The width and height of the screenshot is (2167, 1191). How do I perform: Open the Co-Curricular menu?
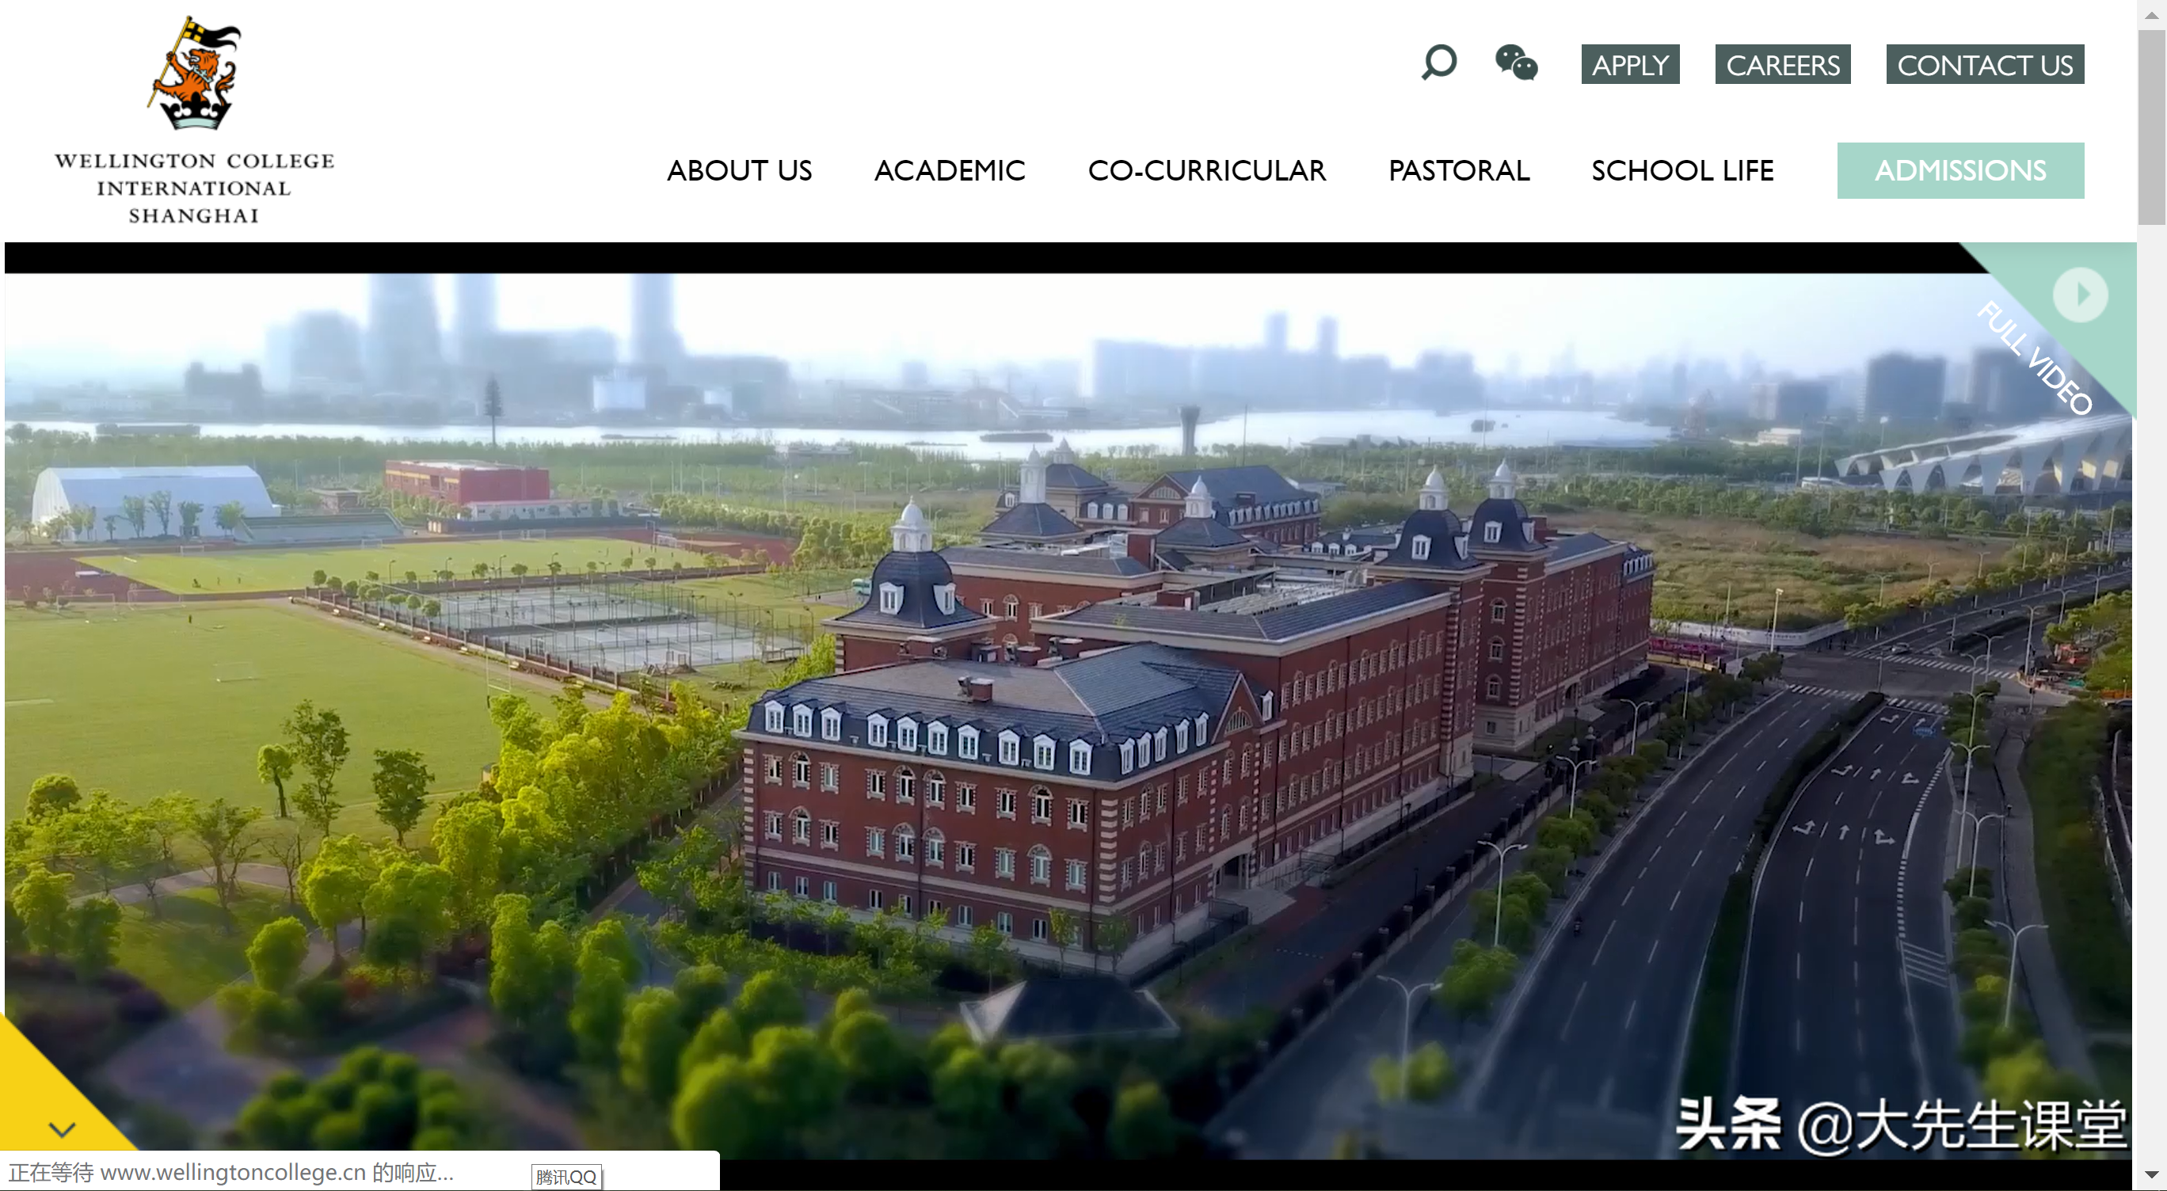(1206, 171)
